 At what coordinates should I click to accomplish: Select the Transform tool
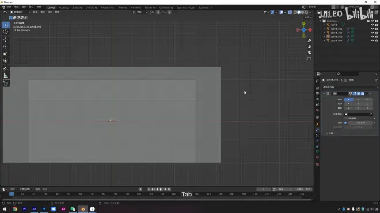tap(6, 60)
